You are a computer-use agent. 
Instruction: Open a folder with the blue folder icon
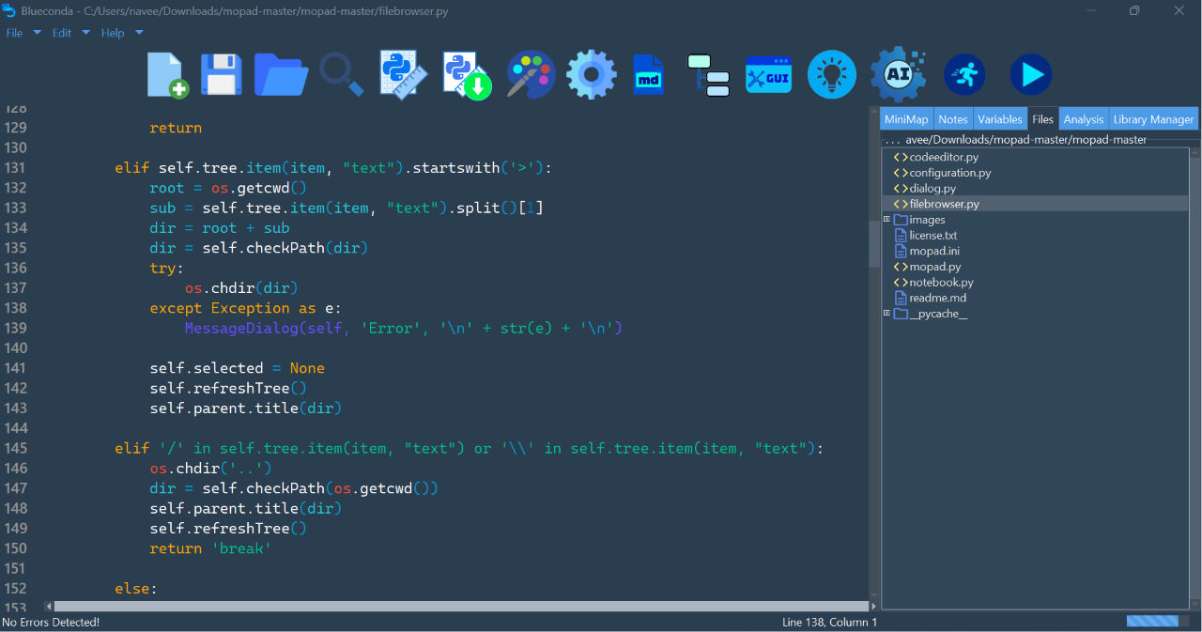[281, 74]
